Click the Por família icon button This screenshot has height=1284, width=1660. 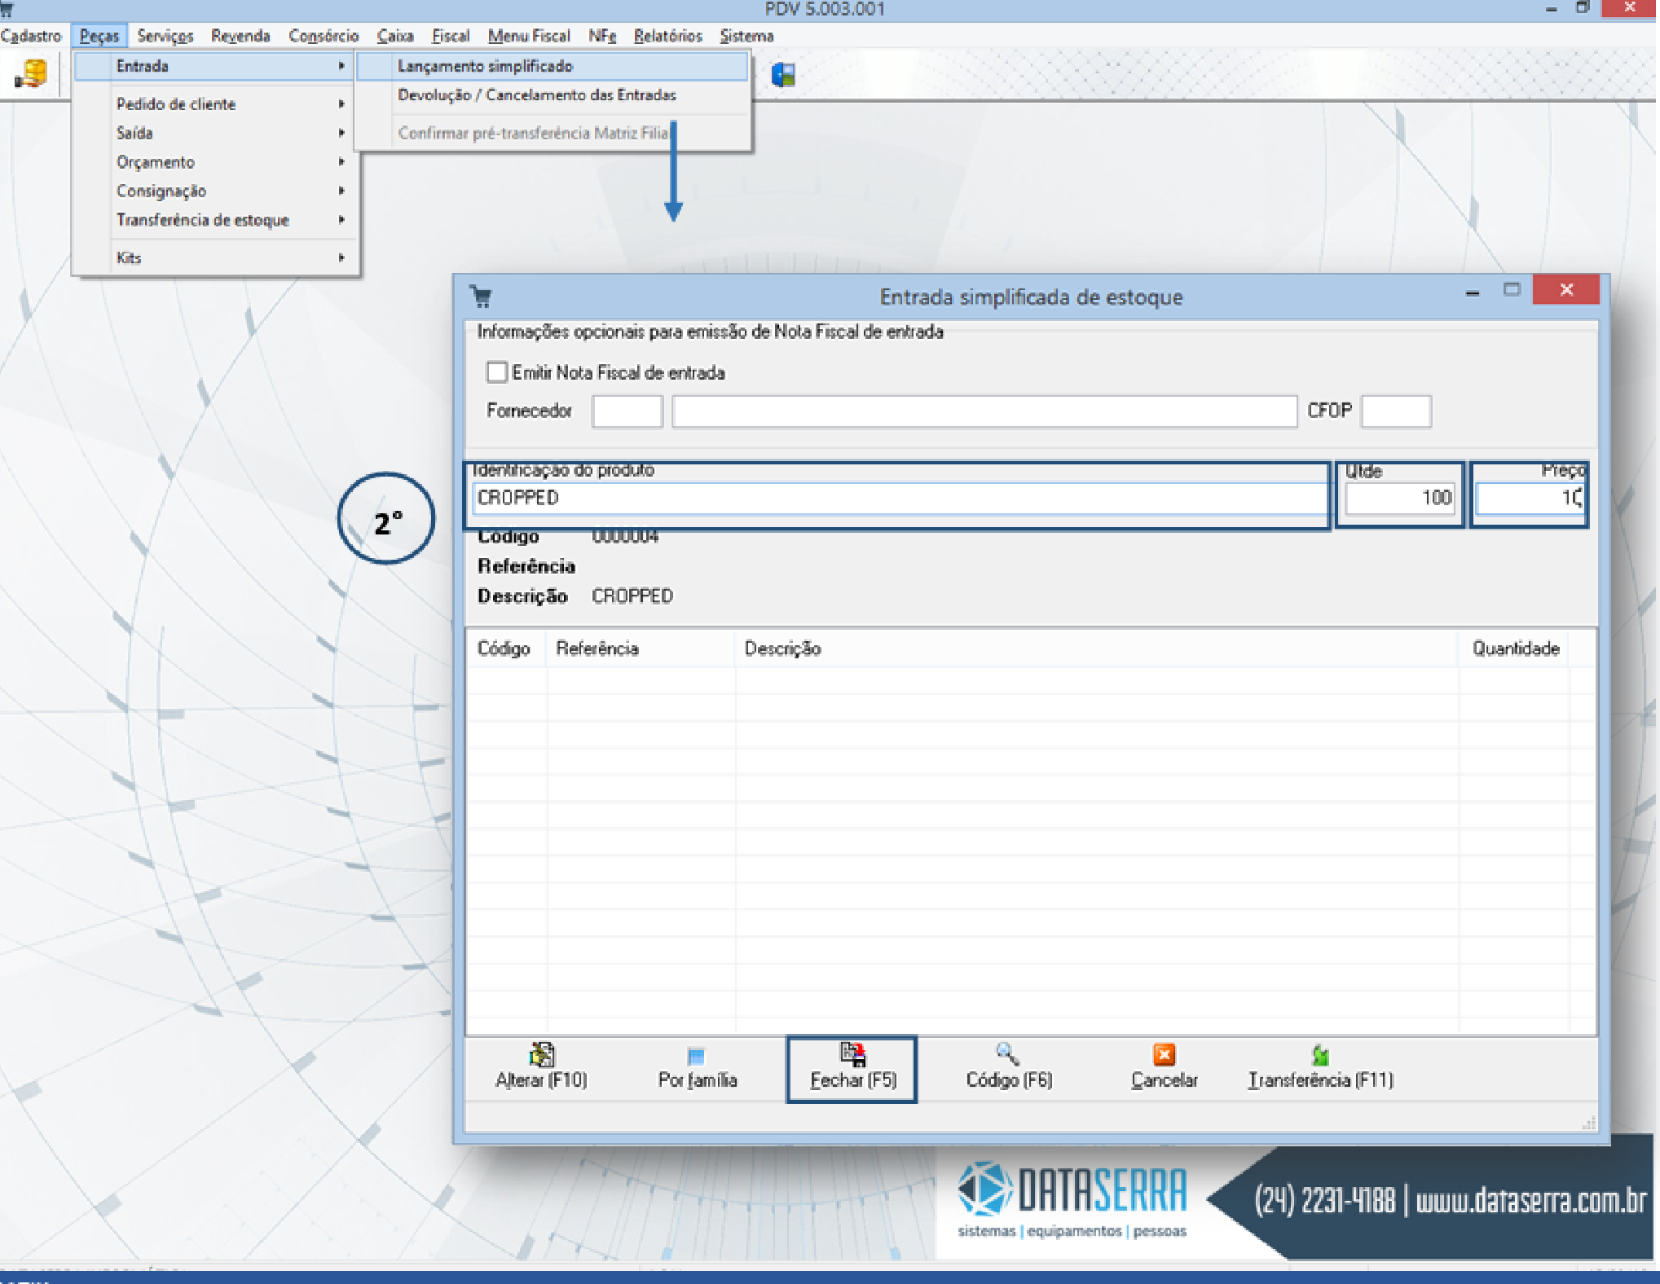click(x=696, y=1057)
